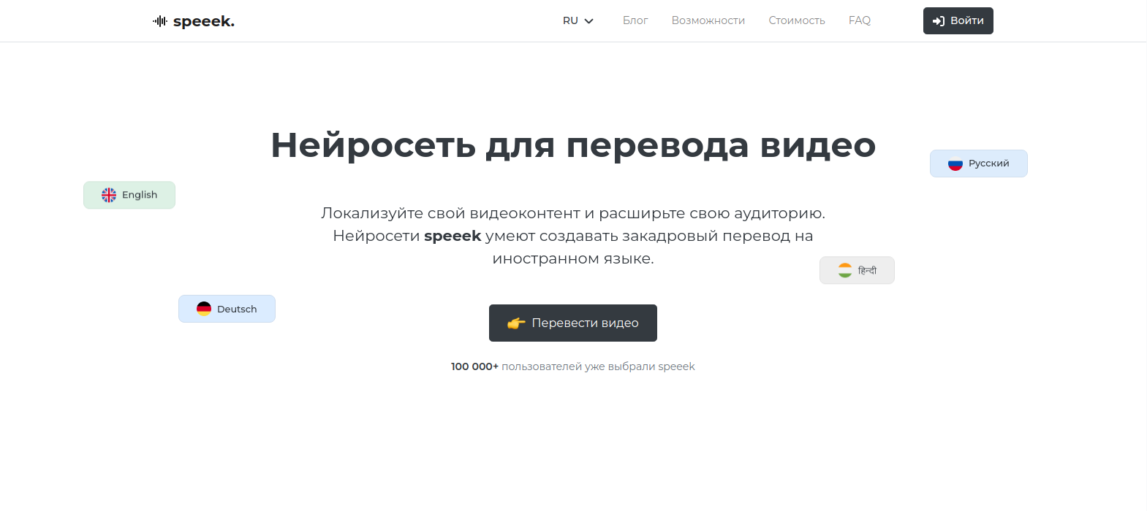Click the speeek waveform logo icon
This screenshot has height=511, width=1147.
(160, 21)
